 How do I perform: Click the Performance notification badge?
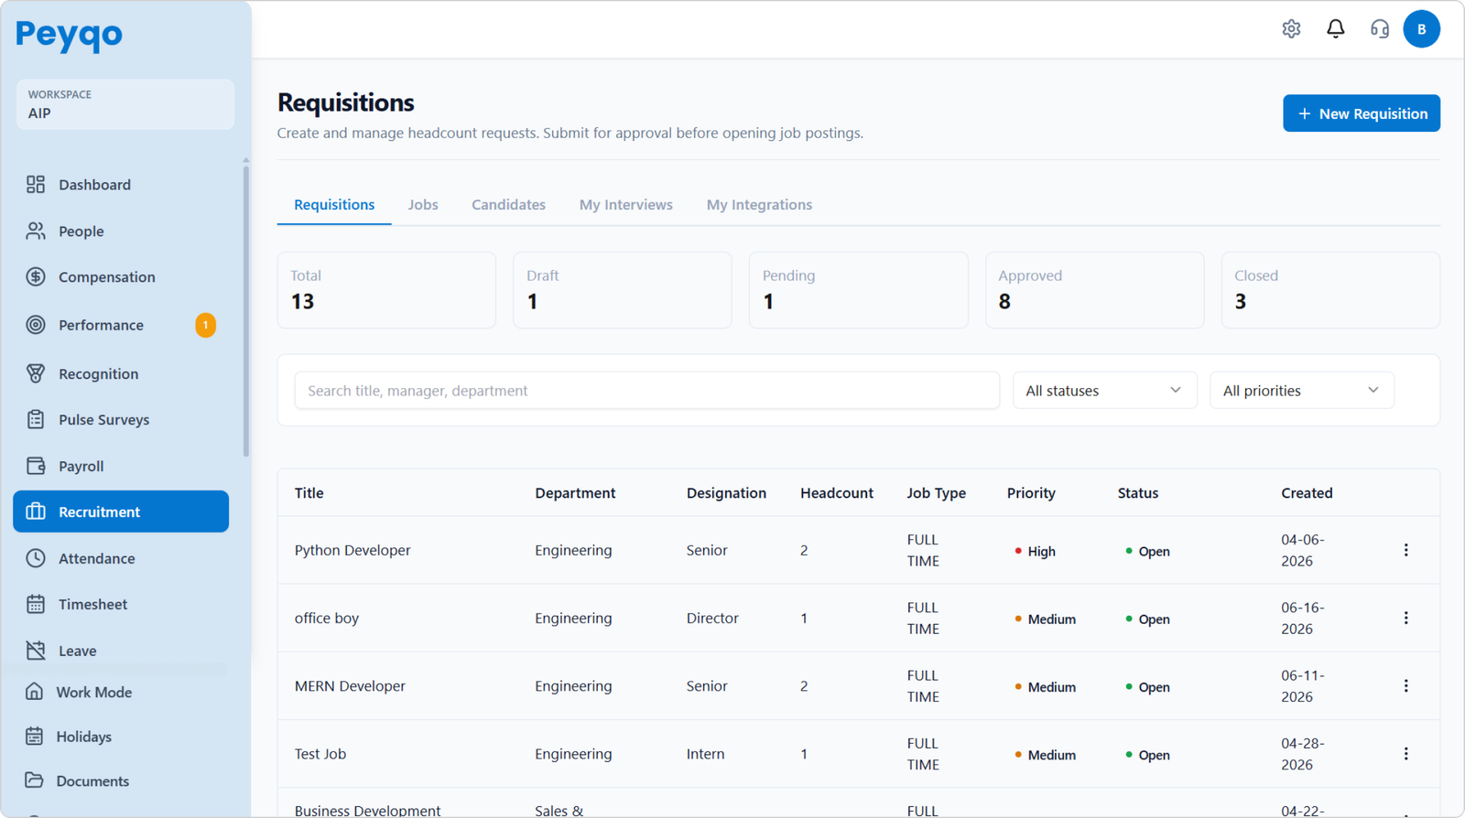[x=205, y=325]
